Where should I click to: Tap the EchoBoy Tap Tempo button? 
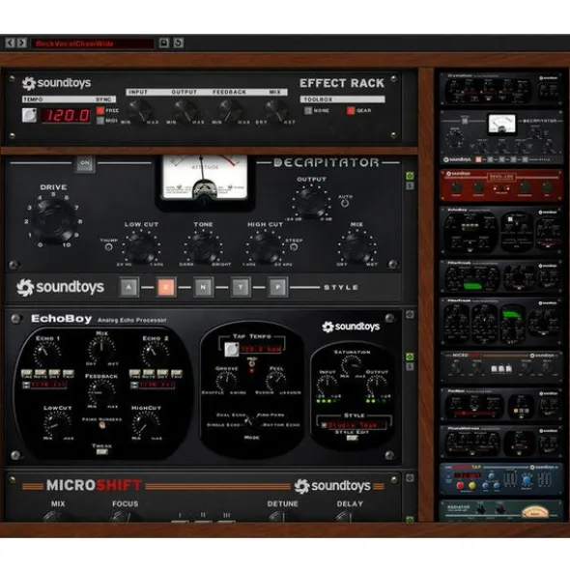pos(231,350)
